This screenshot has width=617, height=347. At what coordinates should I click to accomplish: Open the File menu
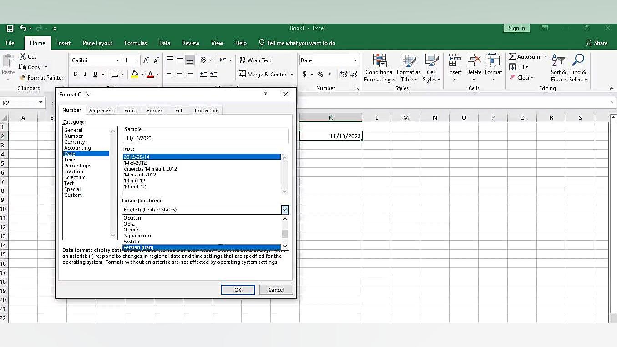click(10, 43)
